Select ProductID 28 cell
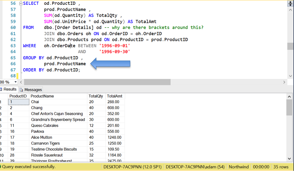Image resolution: width=294 pixels, height=171 pixels. click(19, 155)
